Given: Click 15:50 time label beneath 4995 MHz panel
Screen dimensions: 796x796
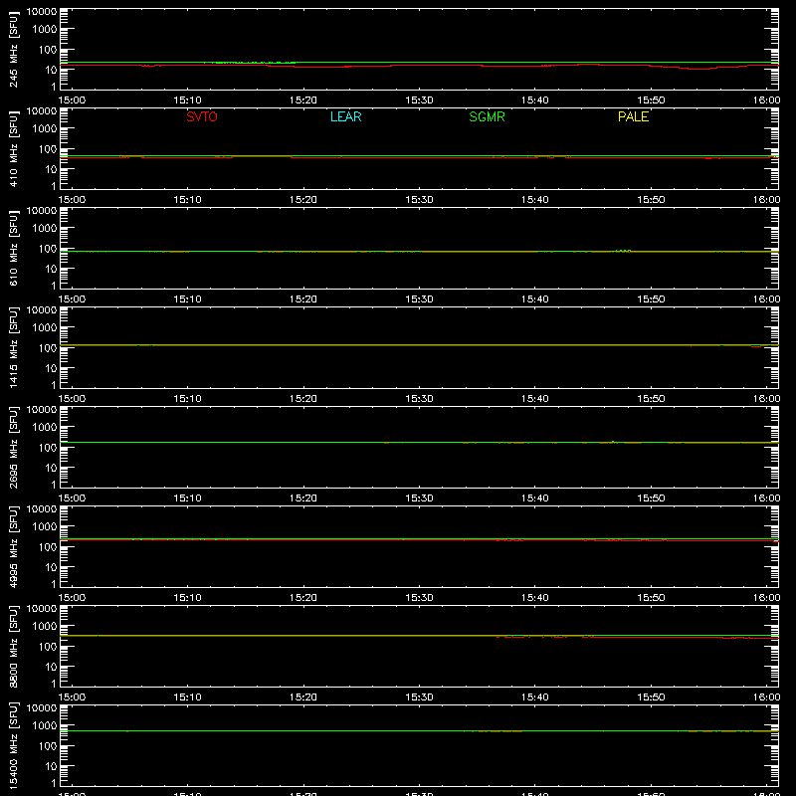Looking at the screenshot, I should 651,598.
